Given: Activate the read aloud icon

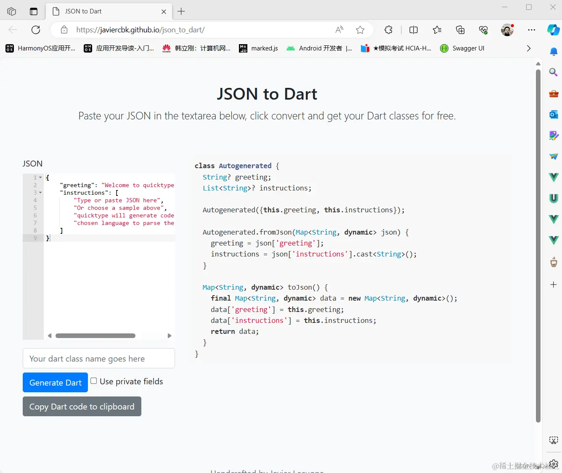Looking at the screenshot, I should tap(339, 30).
